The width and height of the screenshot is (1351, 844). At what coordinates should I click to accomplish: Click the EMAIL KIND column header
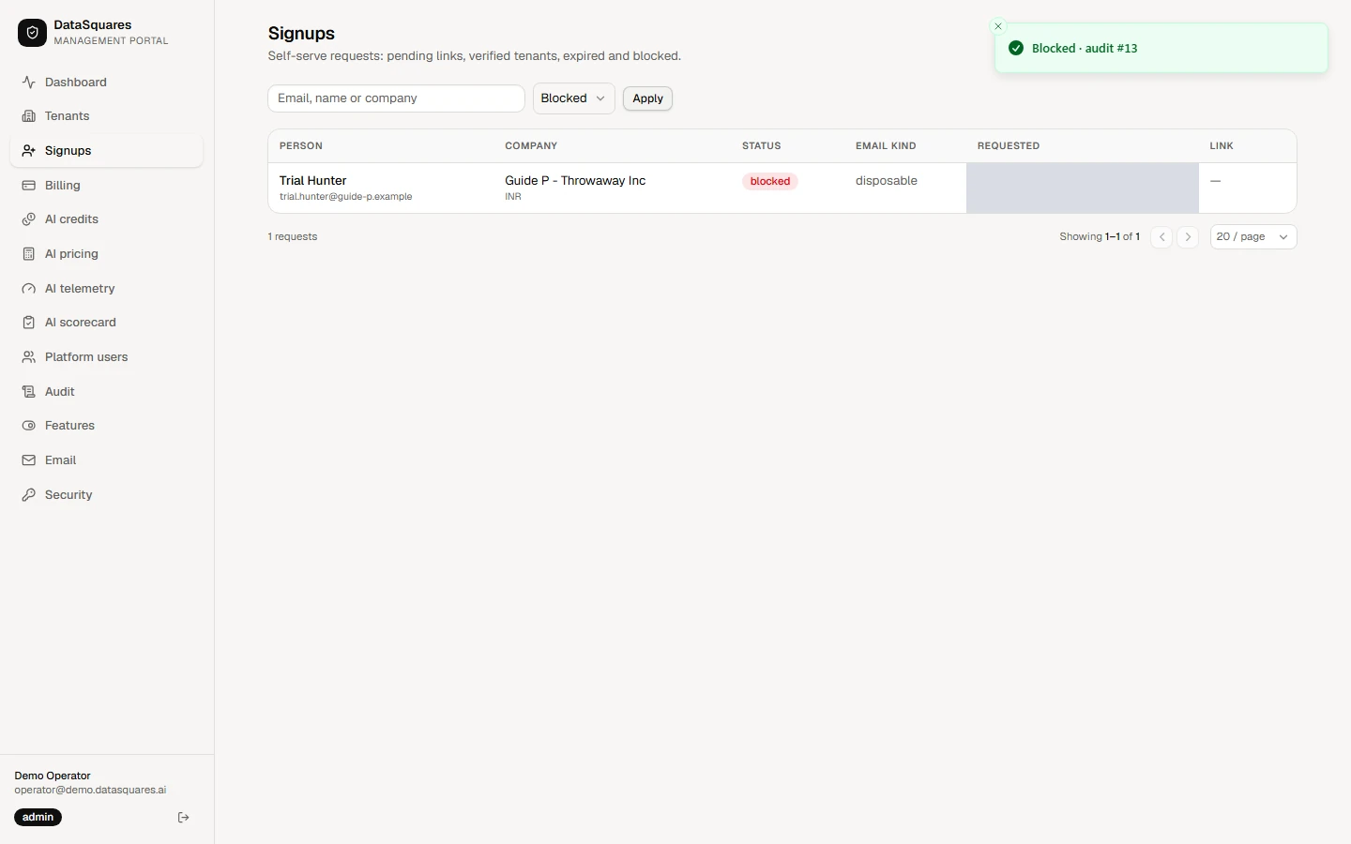click(x=886, y=146)
